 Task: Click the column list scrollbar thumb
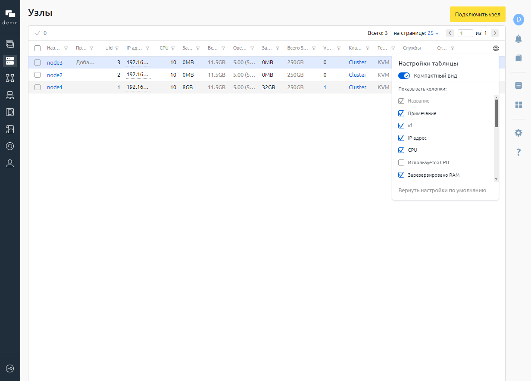(x=496, y=113)
